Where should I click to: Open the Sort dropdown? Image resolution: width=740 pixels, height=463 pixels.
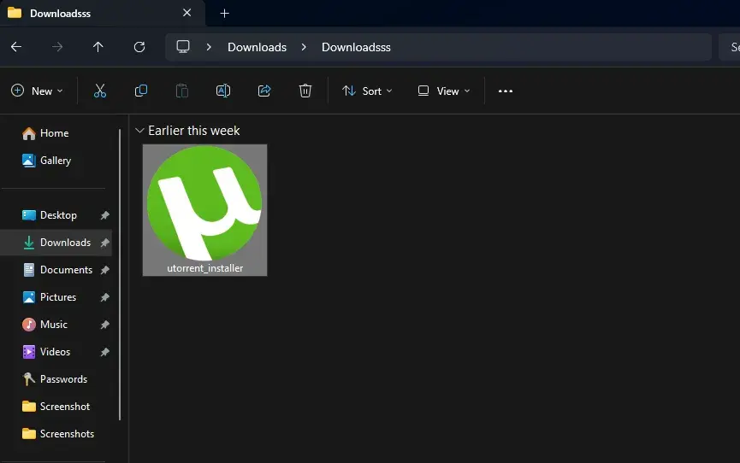tap(367, 91)
